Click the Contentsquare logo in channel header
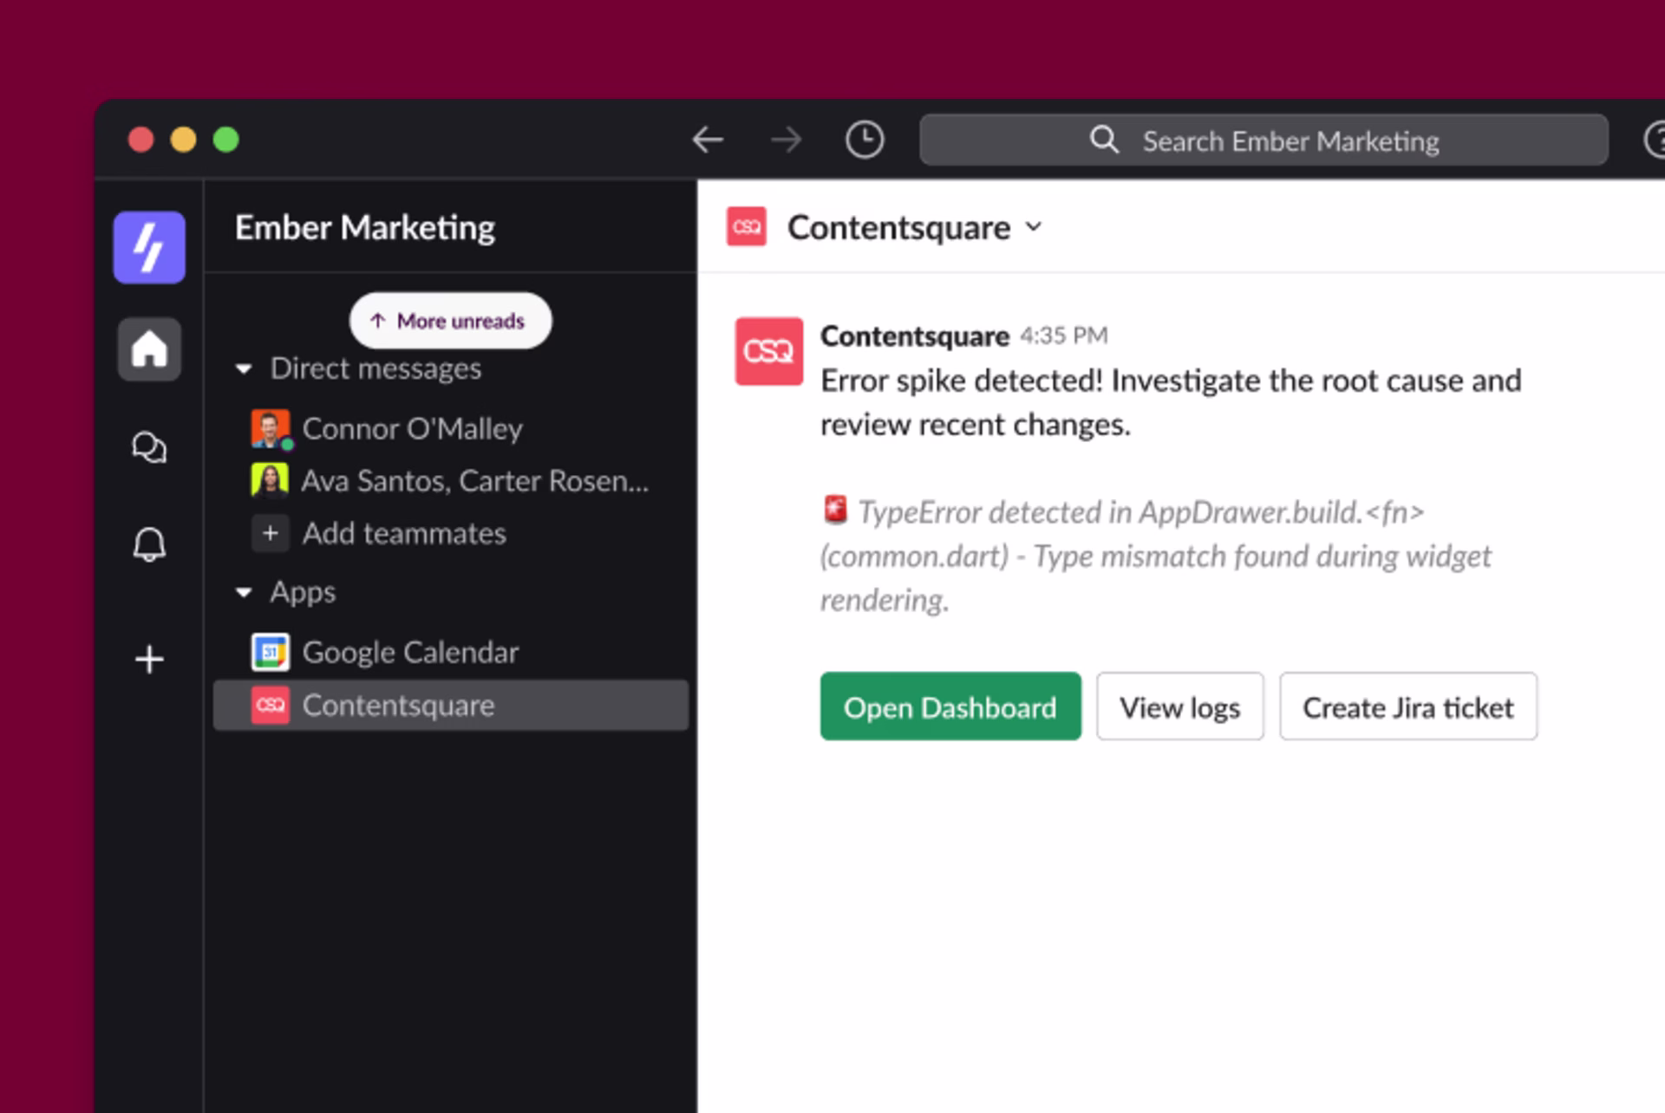Viewport: 1665px width, 1113px height. coord(746,227)
